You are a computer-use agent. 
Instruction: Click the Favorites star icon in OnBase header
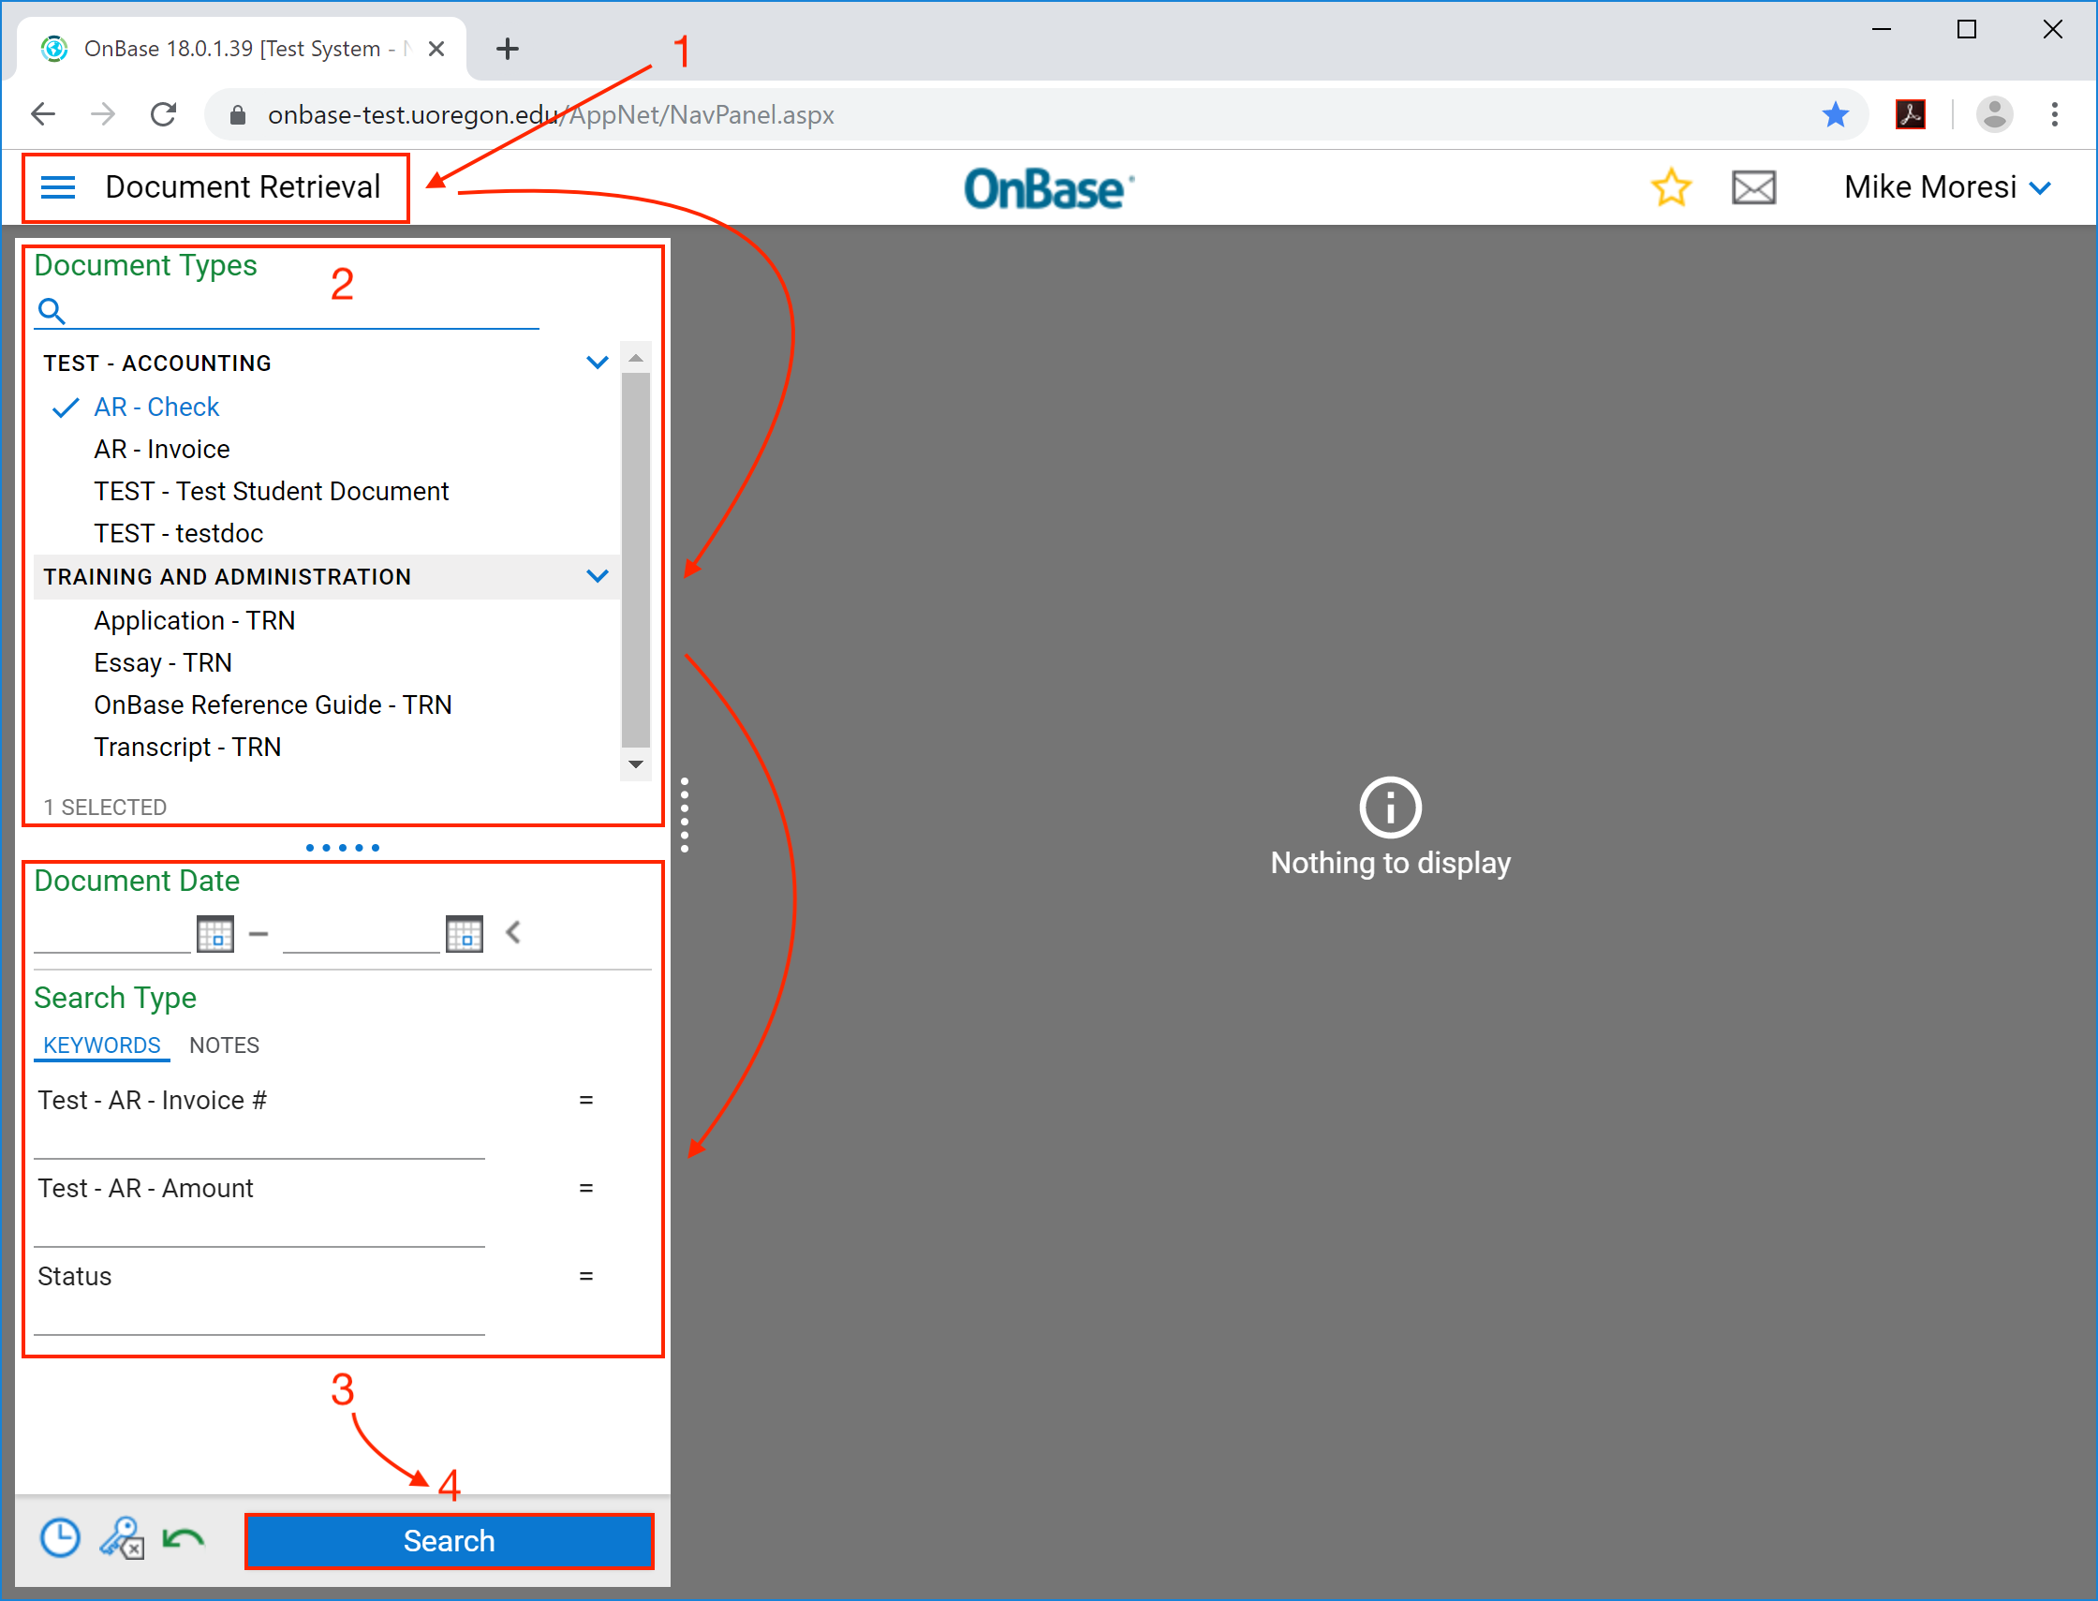(x=1671, y=187)
